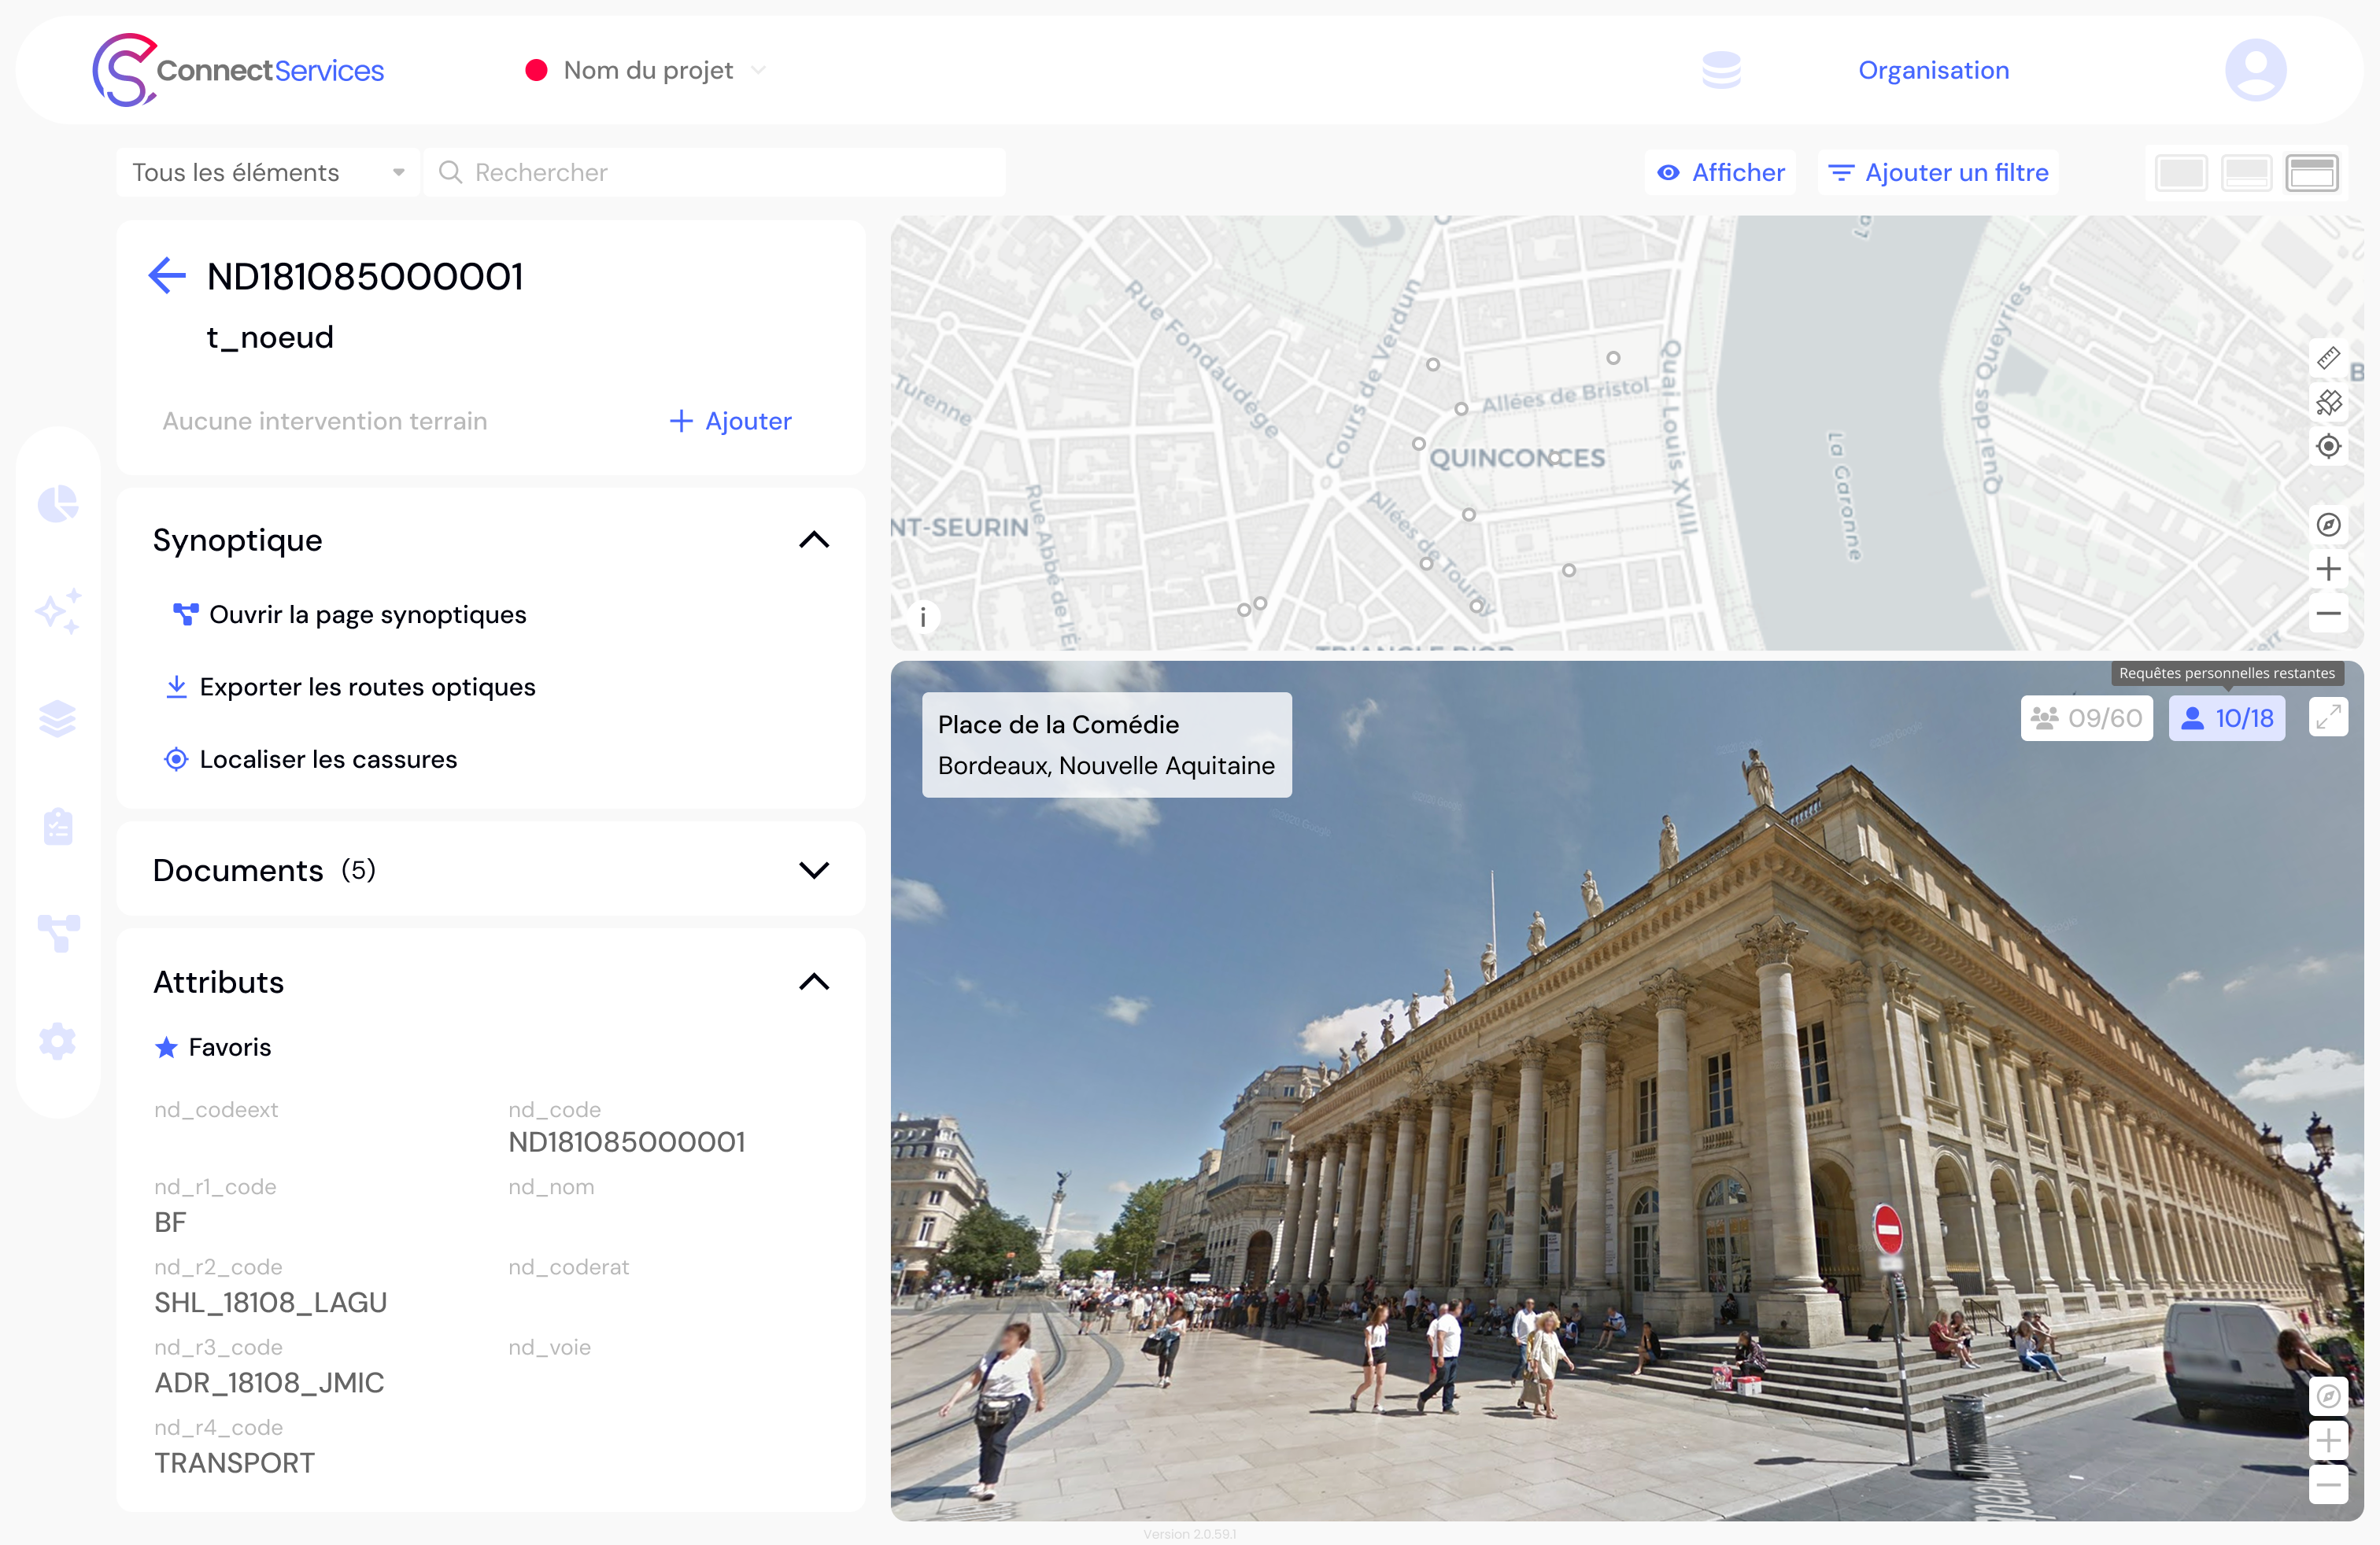Click Ajouter un filtre button

point(1939,173)
